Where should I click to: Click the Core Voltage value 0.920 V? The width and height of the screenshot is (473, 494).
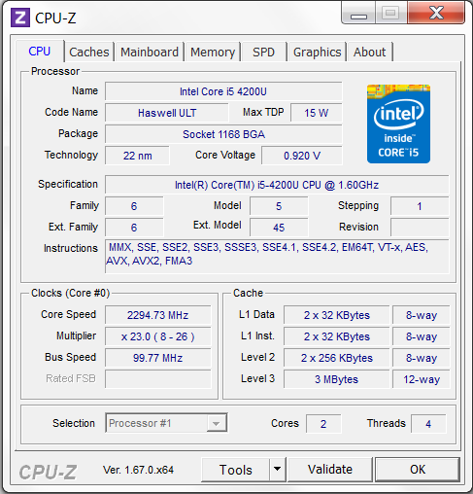click(x=302, y=156)
